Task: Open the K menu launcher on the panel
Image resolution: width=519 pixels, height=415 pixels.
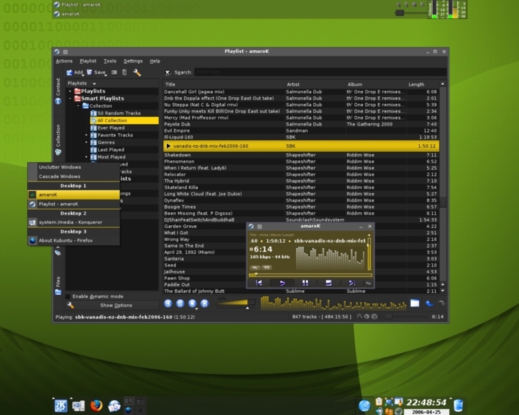Action: point(61,405)
